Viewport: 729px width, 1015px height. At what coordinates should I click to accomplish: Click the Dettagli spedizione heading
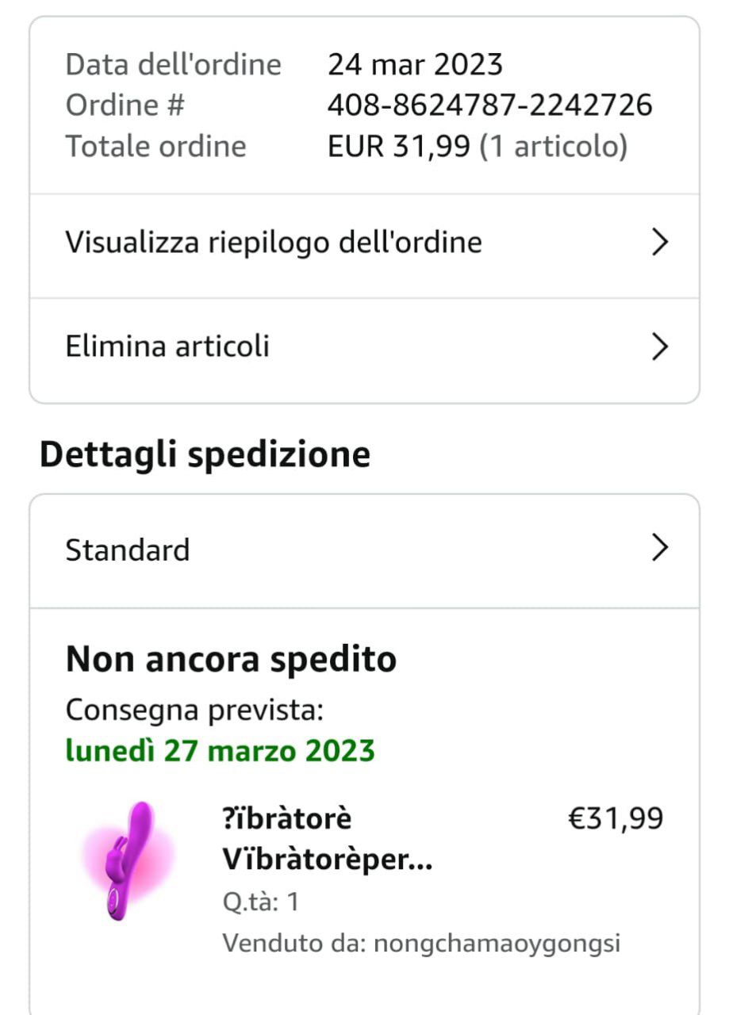click(205, 454)
